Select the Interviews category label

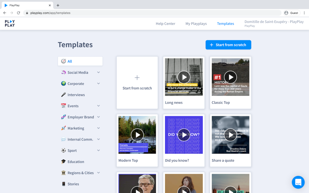click(x=76, y=95)
